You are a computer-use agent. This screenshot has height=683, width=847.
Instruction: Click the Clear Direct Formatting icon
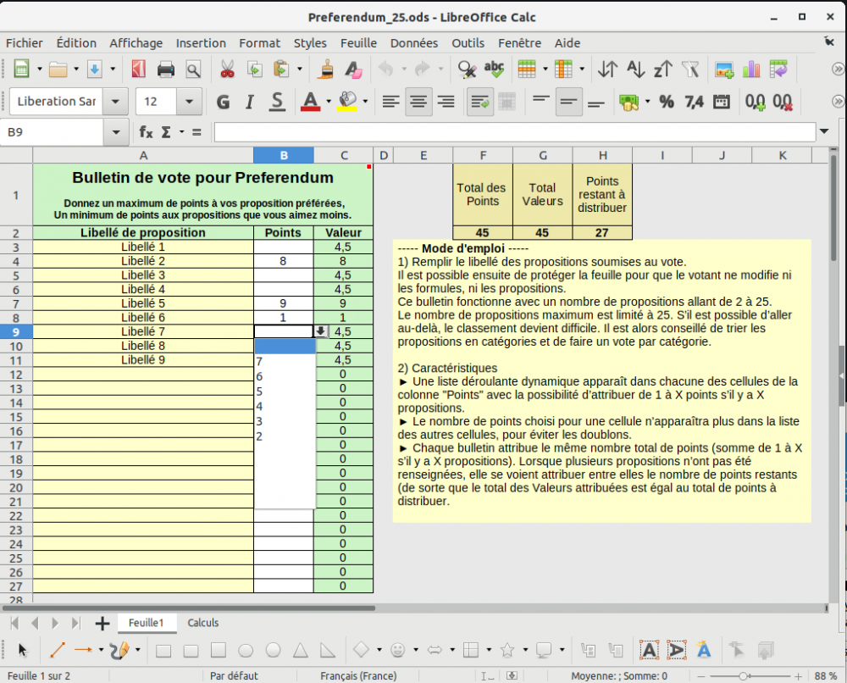(x=353, y=69)
